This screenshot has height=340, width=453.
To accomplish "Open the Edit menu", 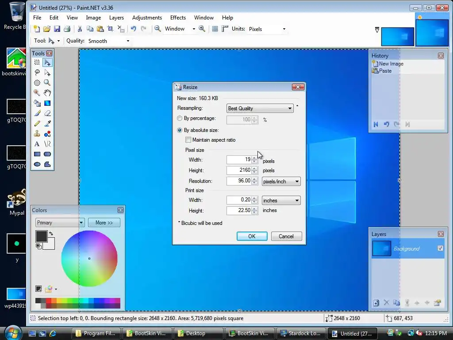I will (54, 18).
